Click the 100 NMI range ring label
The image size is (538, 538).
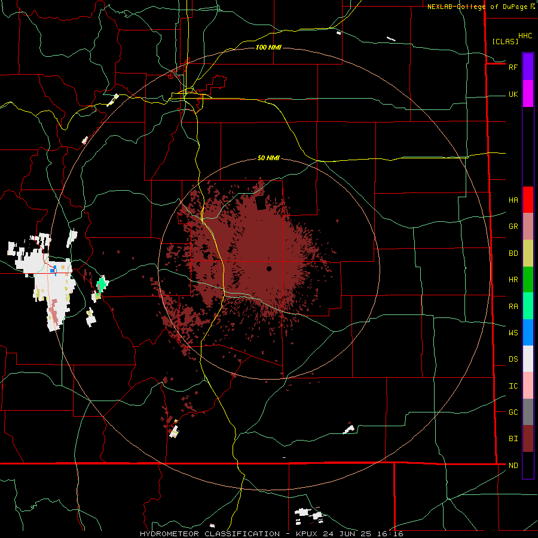coord(268,47)
